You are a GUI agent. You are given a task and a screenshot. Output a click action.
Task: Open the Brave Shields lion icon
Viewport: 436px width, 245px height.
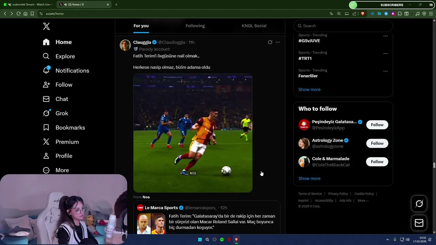point(362,14)
